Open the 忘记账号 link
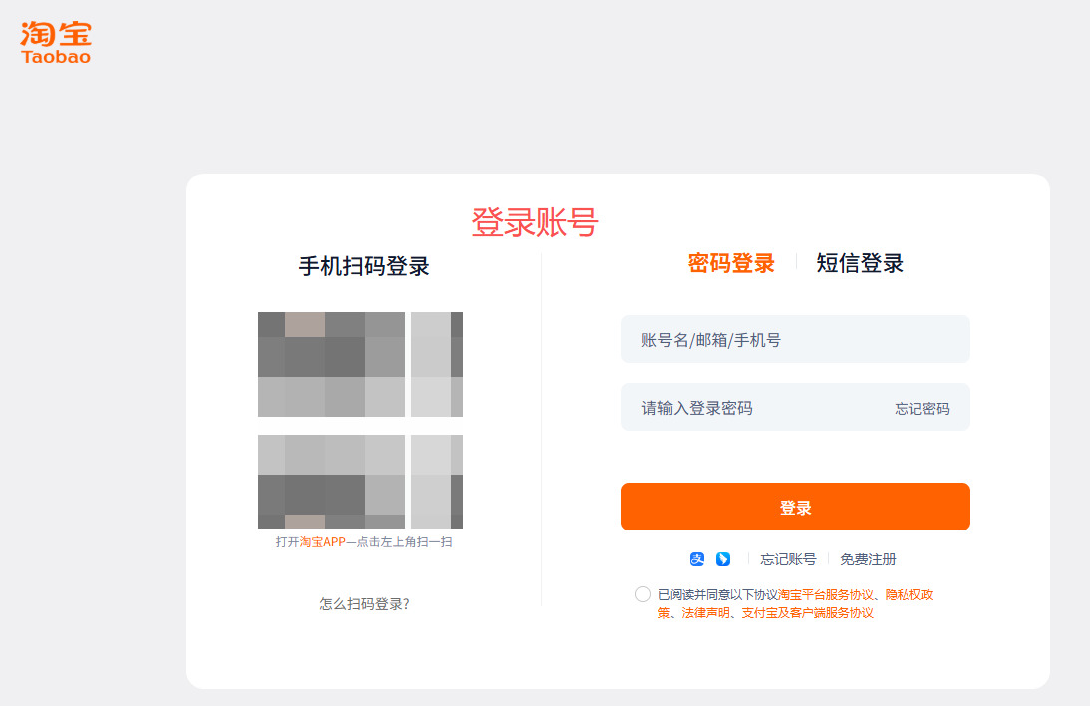 pos(788,559)
